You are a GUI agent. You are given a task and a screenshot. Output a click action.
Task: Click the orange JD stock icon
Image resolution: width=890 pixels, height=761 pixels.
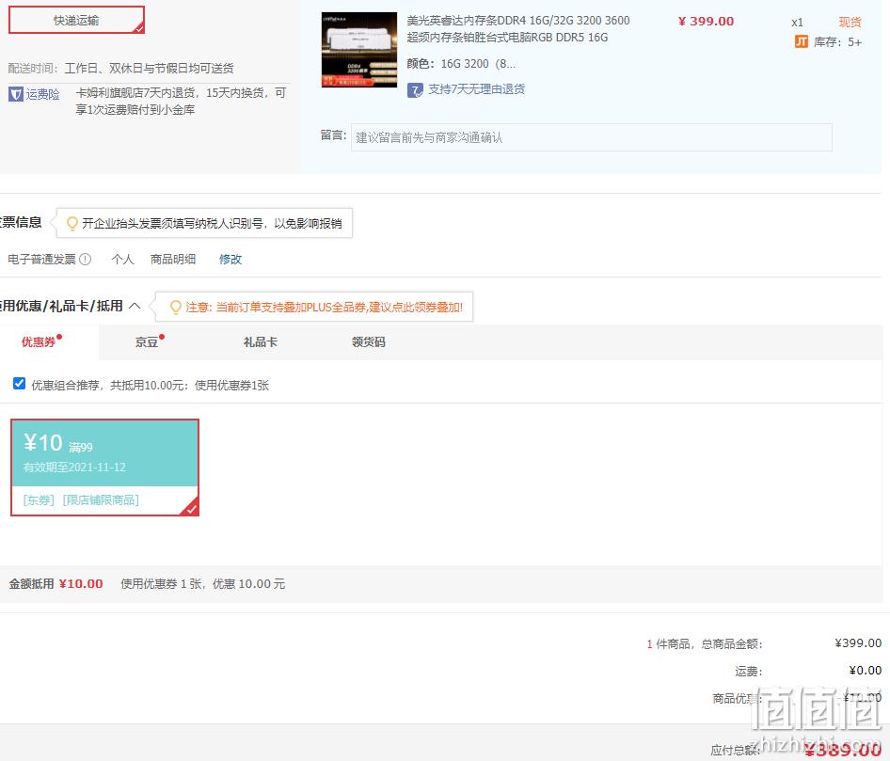click(x=802, y=42)
